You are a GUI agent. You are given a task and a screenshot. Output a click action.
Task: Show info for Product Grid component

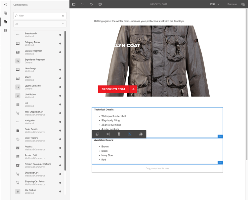[x=60, y=156]
